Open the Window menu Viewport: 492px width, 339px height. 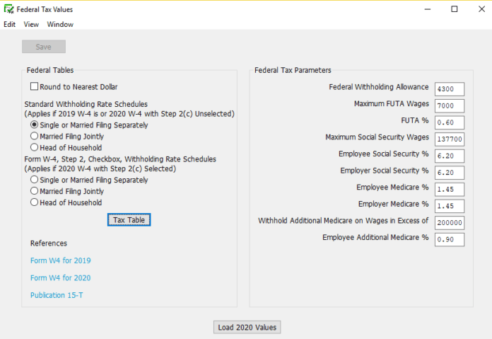coord(60,24)
